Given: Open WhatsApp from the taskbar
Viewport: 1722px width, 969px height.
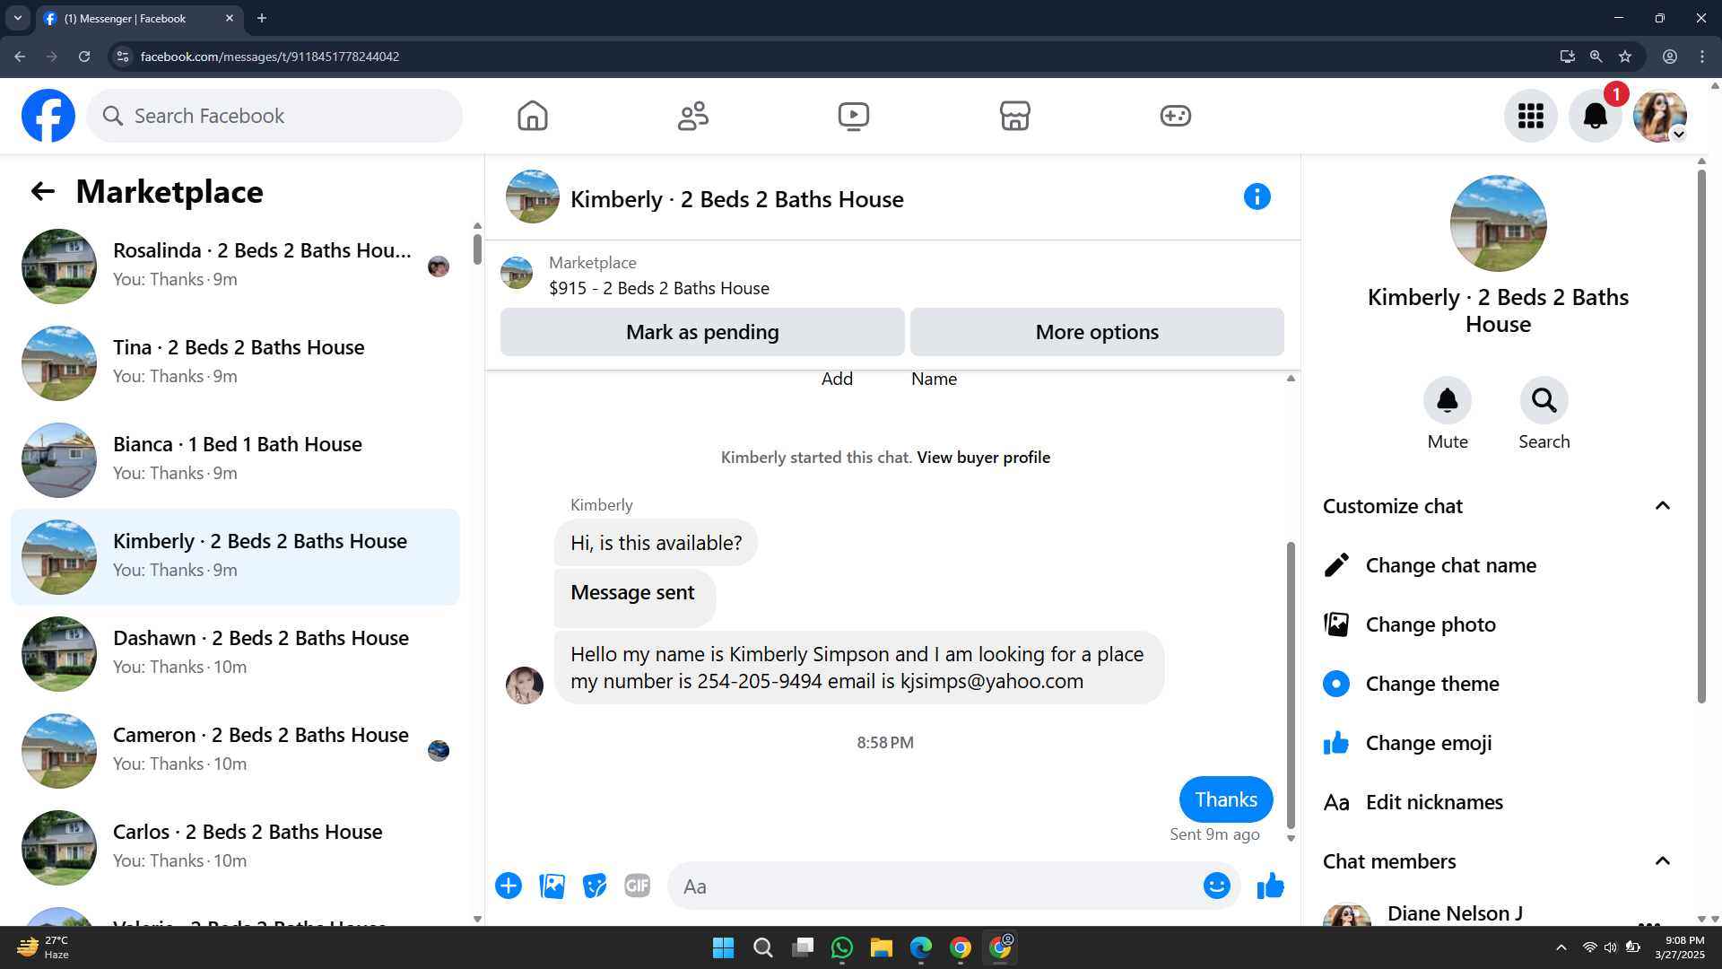Looking at the screenshot, I should pos(841,947).
